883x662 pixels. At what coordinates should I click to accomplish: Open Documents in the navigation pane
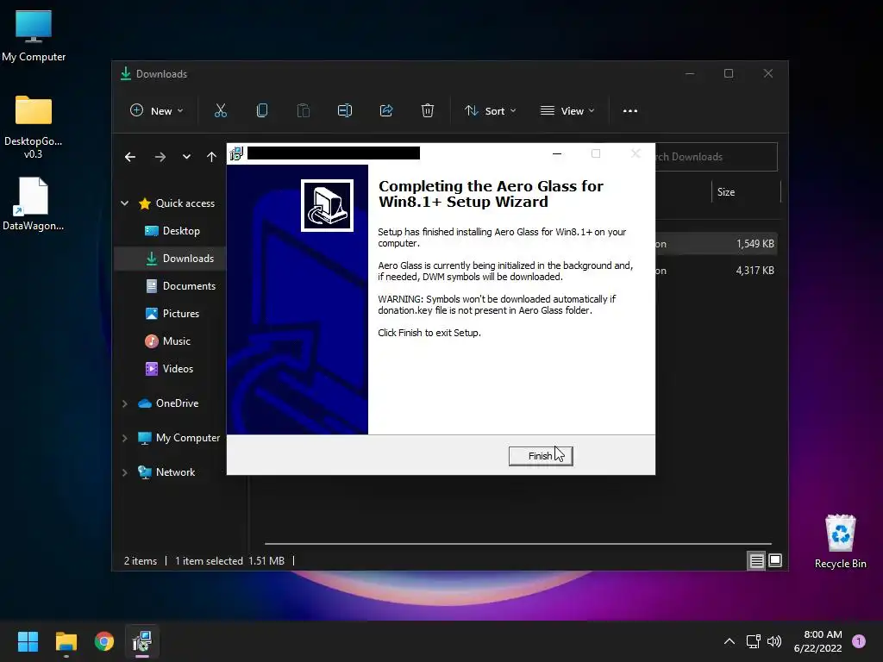pos(181,286)
